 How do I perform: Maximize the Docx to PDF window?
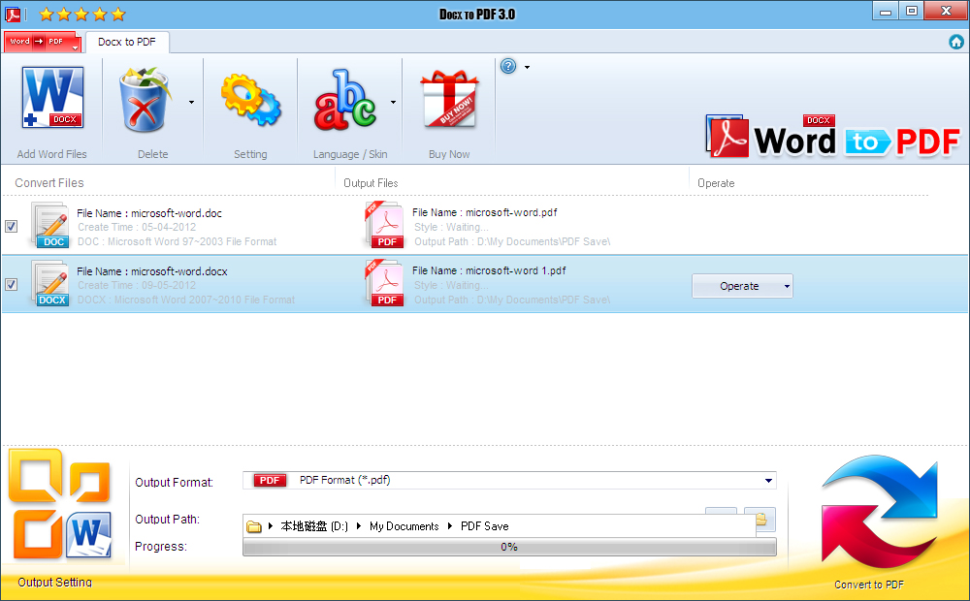911,11
